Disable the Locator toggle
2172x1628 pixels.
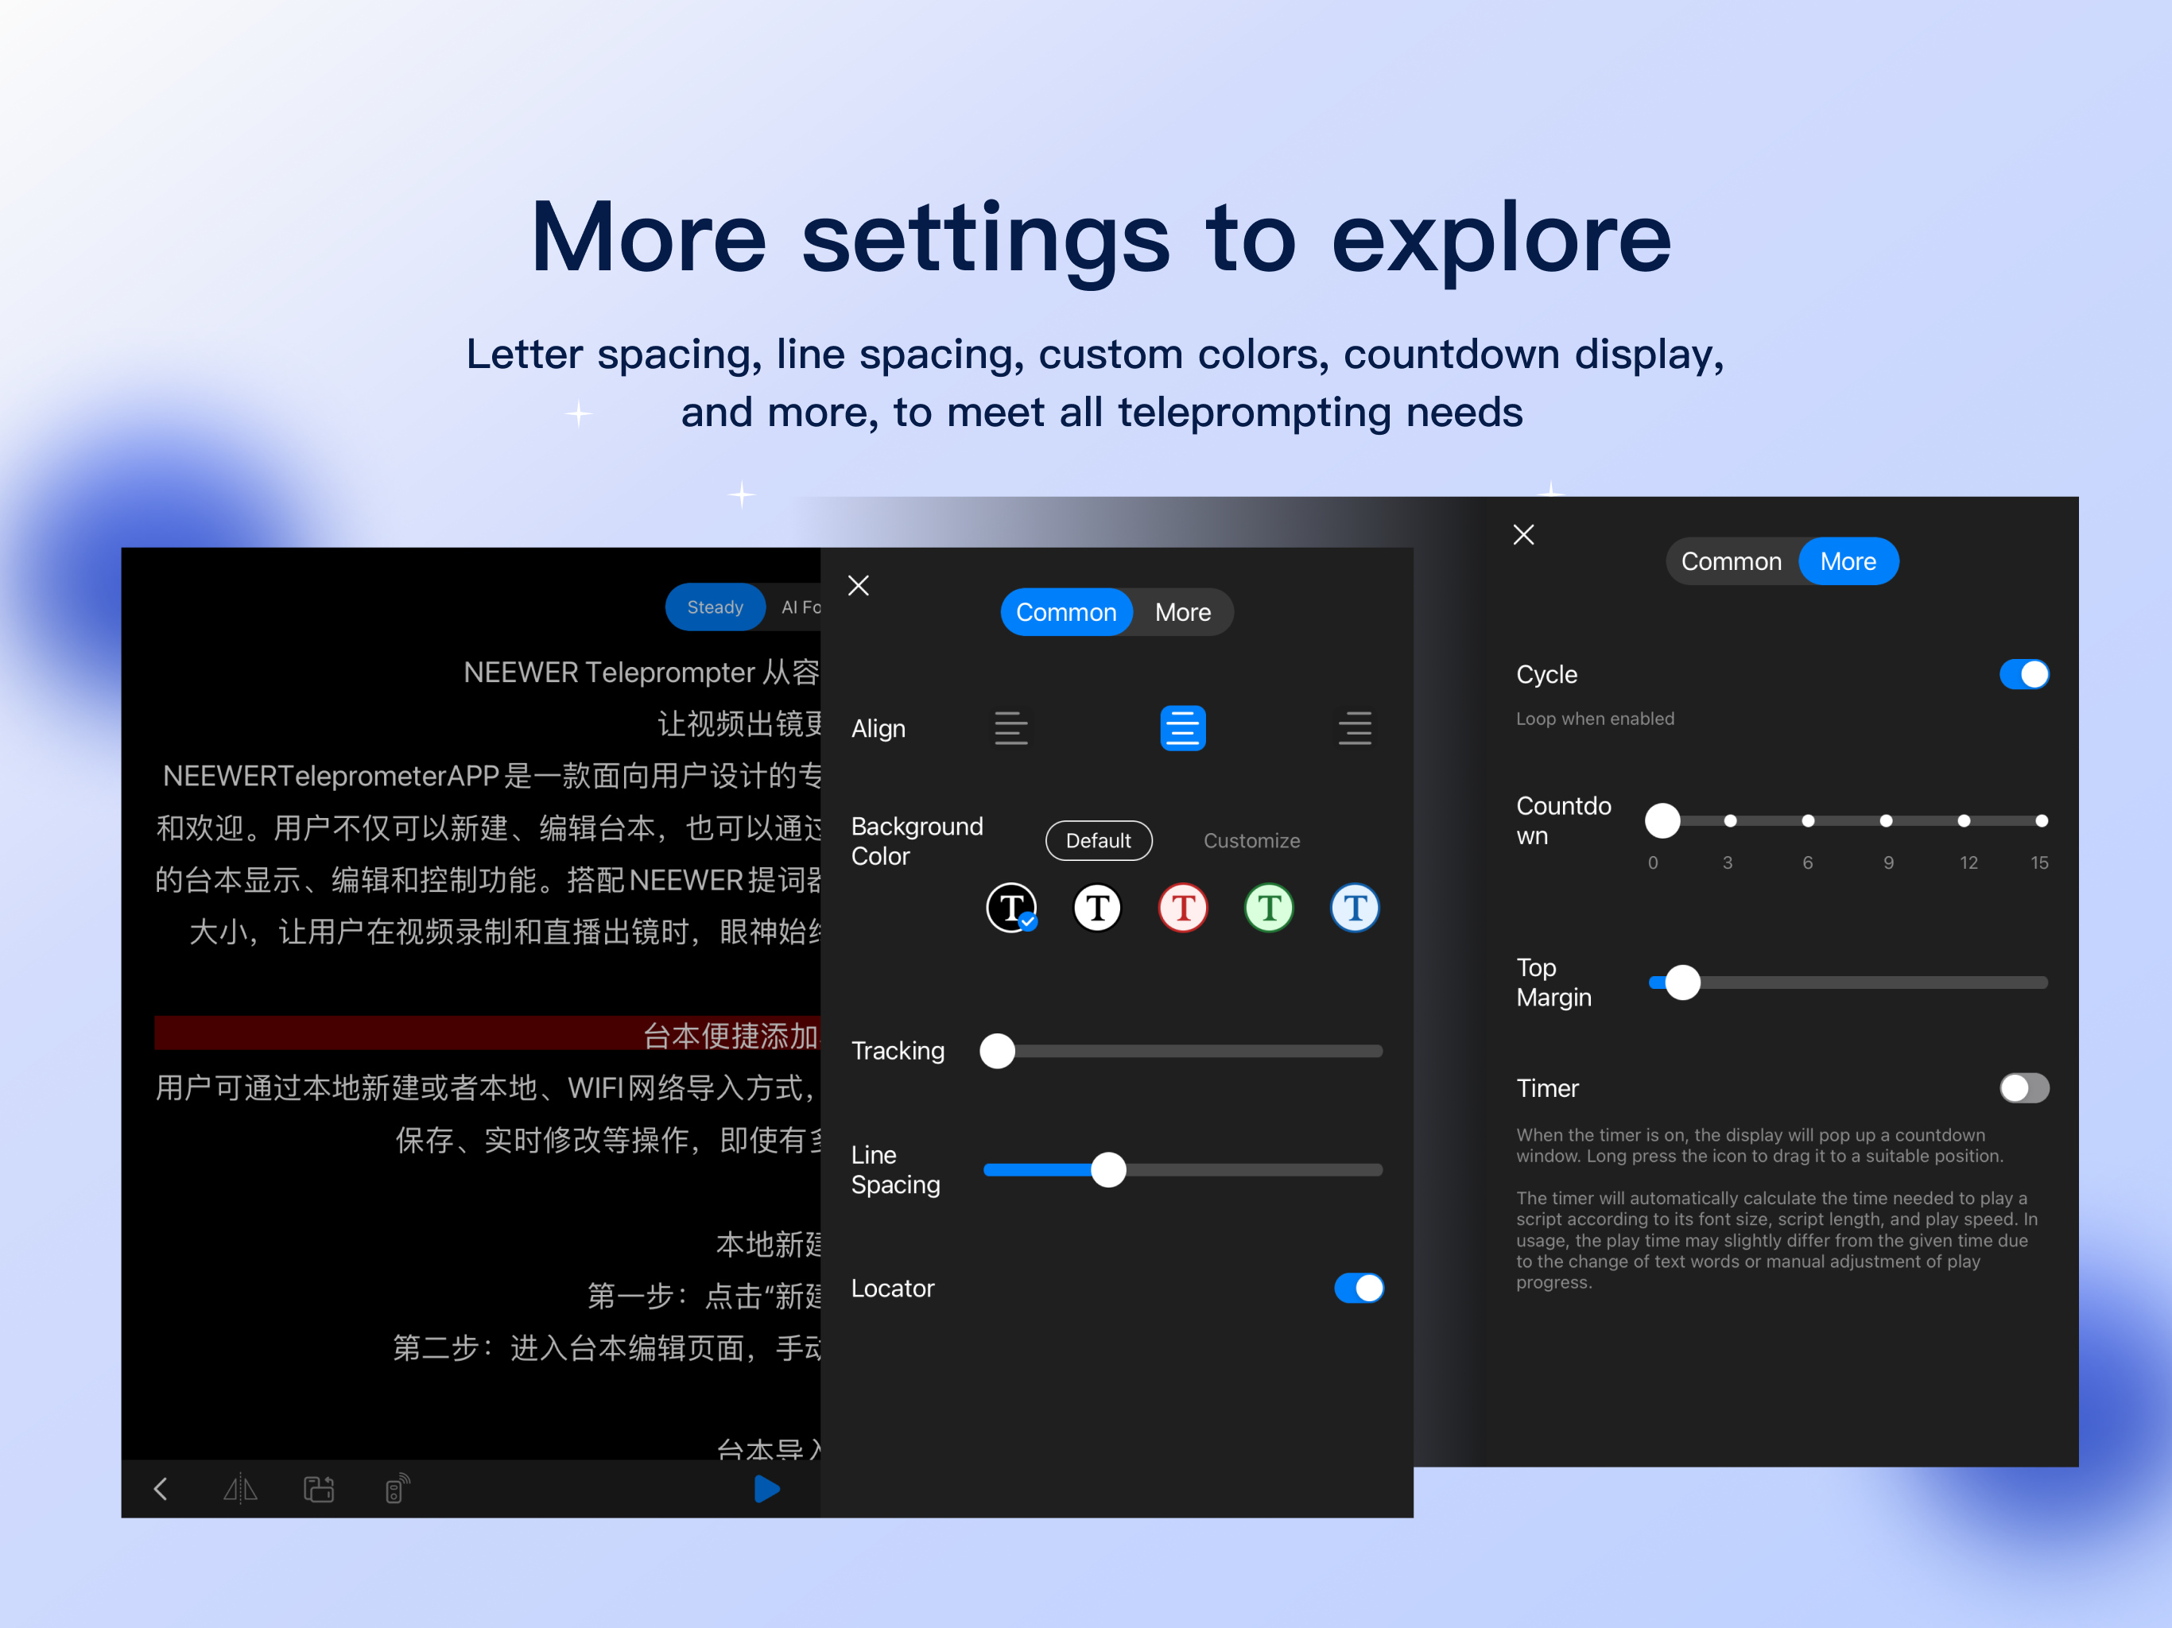1359,1287
